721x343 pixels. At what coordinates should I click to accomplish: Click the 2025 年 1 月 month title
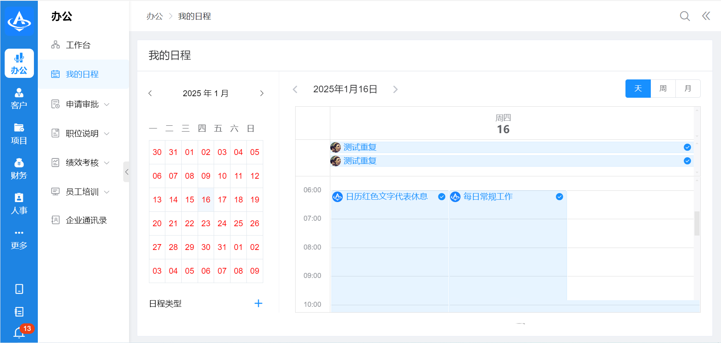coord(206,93)
